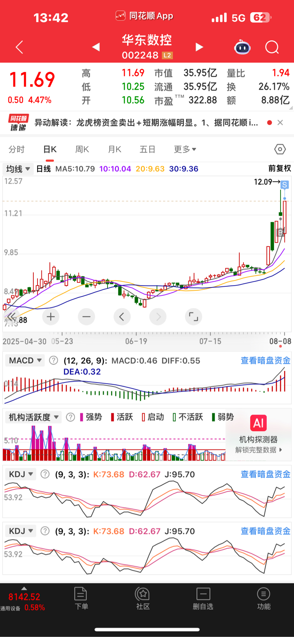This screenshot has width=294, height=637.
Task: Tap the index value 8142.52
Action: [x=24, y=597]
